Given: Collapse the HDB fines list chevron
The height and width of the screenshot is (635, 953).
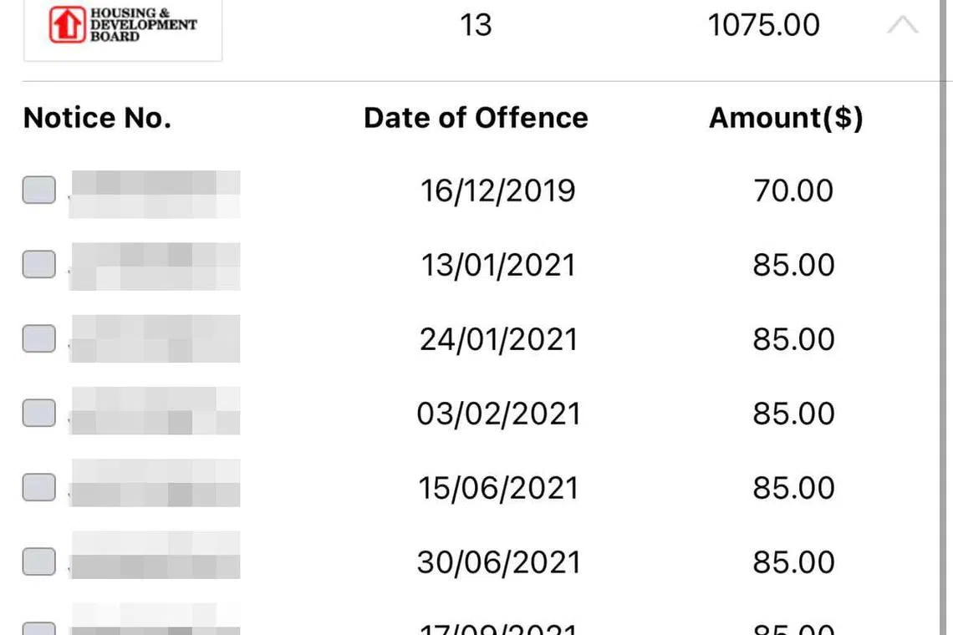Looking at the screenshot, I should [x=902, y=25].
